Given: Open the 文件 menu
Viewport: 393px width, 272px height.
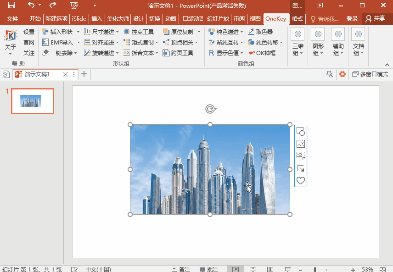Looking at the screenshot, I should pyautogui.click(x=12, y=19).
